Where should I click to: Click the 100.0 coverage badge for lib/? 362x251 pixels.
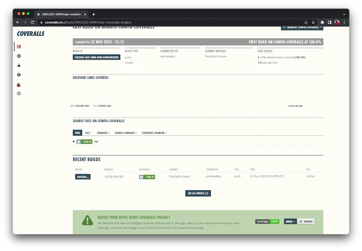(84, 142)
